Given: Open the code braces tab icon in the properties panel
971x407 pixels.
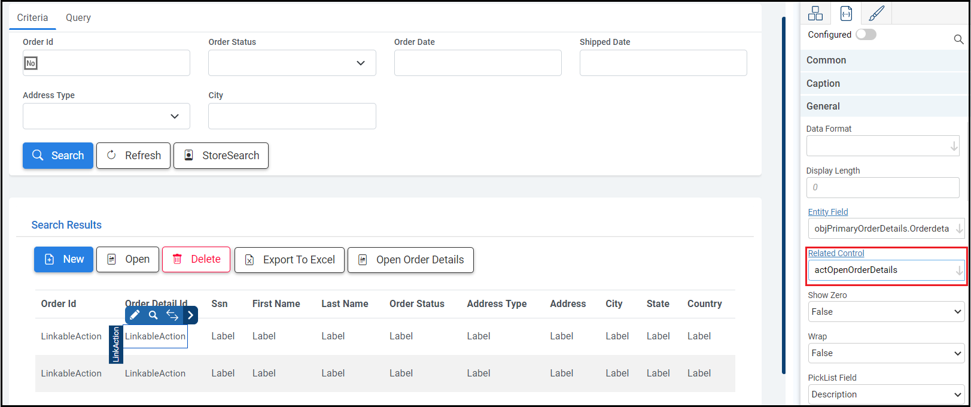Looking at the screenshot, I should click(x=846, y=13).
